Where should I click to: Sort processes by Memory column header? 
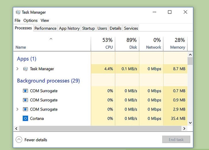pyautogui.click(x=175, y=43)
